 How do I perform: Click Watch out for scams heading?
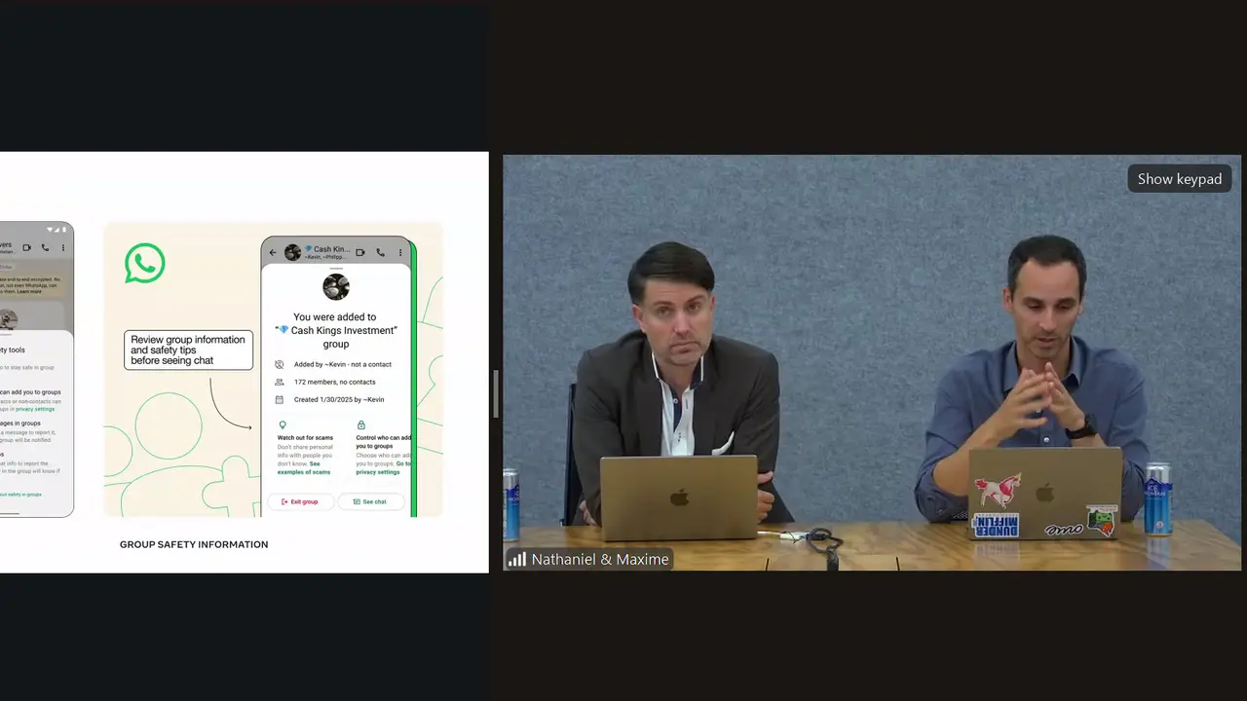305,438
